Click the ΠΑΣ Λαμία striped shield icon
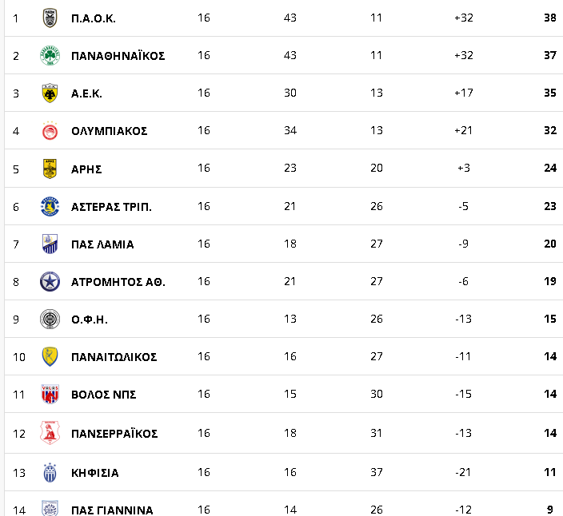The image size is (563, 516). pos(50,244)
